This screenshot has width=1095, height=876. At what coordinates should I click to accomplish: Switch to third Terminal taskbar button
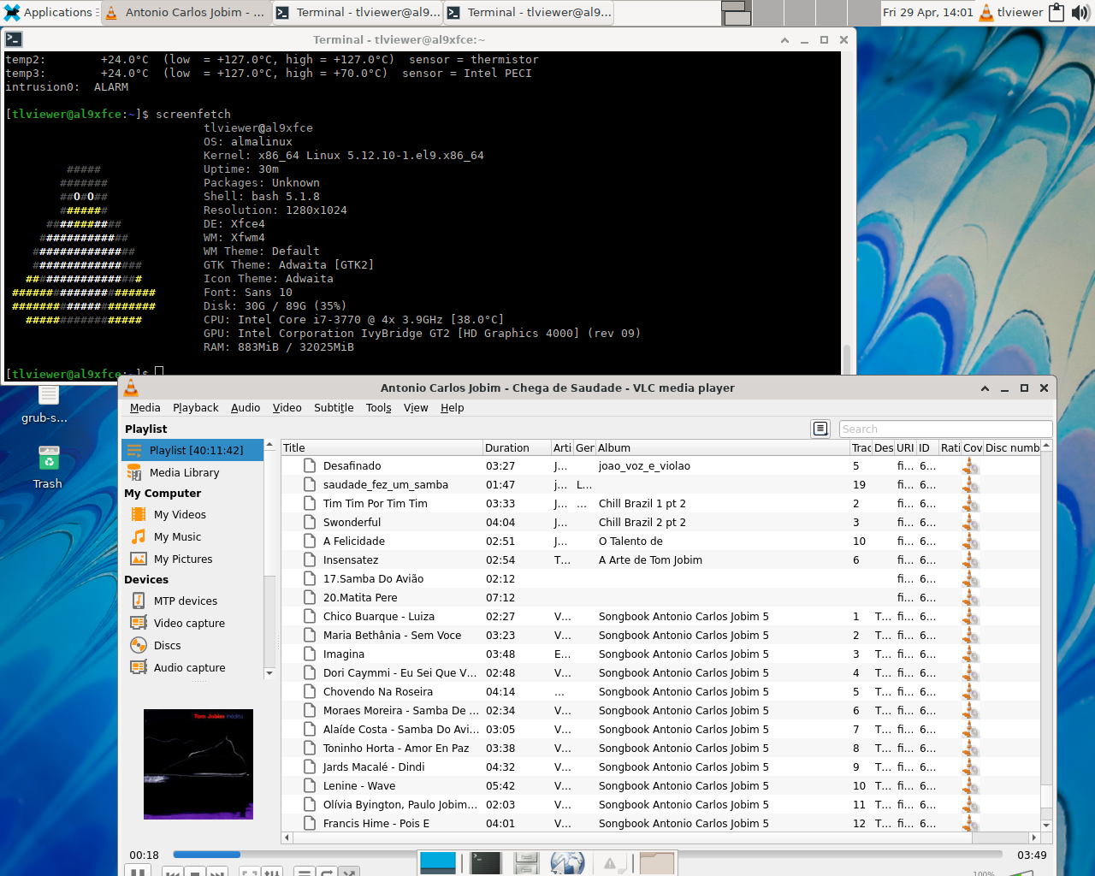[x=529, y=12]
